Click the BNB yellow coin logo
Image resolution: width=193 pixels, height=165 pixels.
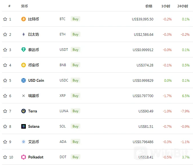(24, 65)
